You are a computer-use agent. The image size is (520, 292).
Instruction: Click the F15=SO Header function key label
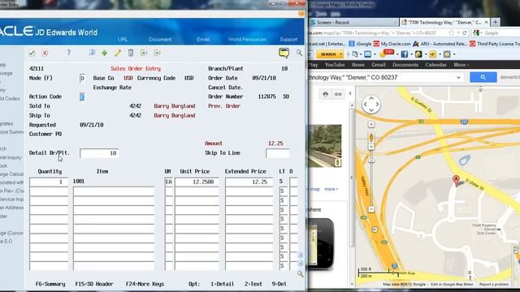94,284
